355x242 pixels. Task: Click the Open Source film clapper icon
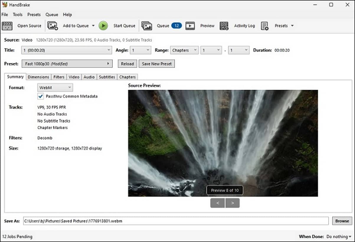(7, 26)
